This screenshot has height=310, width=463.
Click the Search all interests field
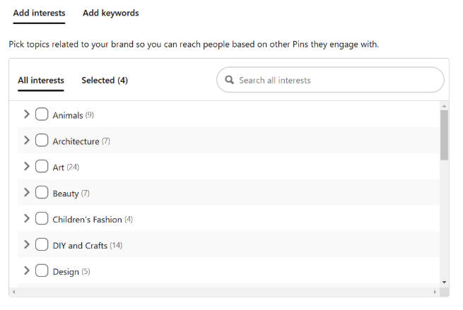click(330, 80)
